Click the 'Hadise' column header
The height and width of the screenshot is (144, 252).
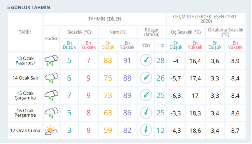pos(51,39)
